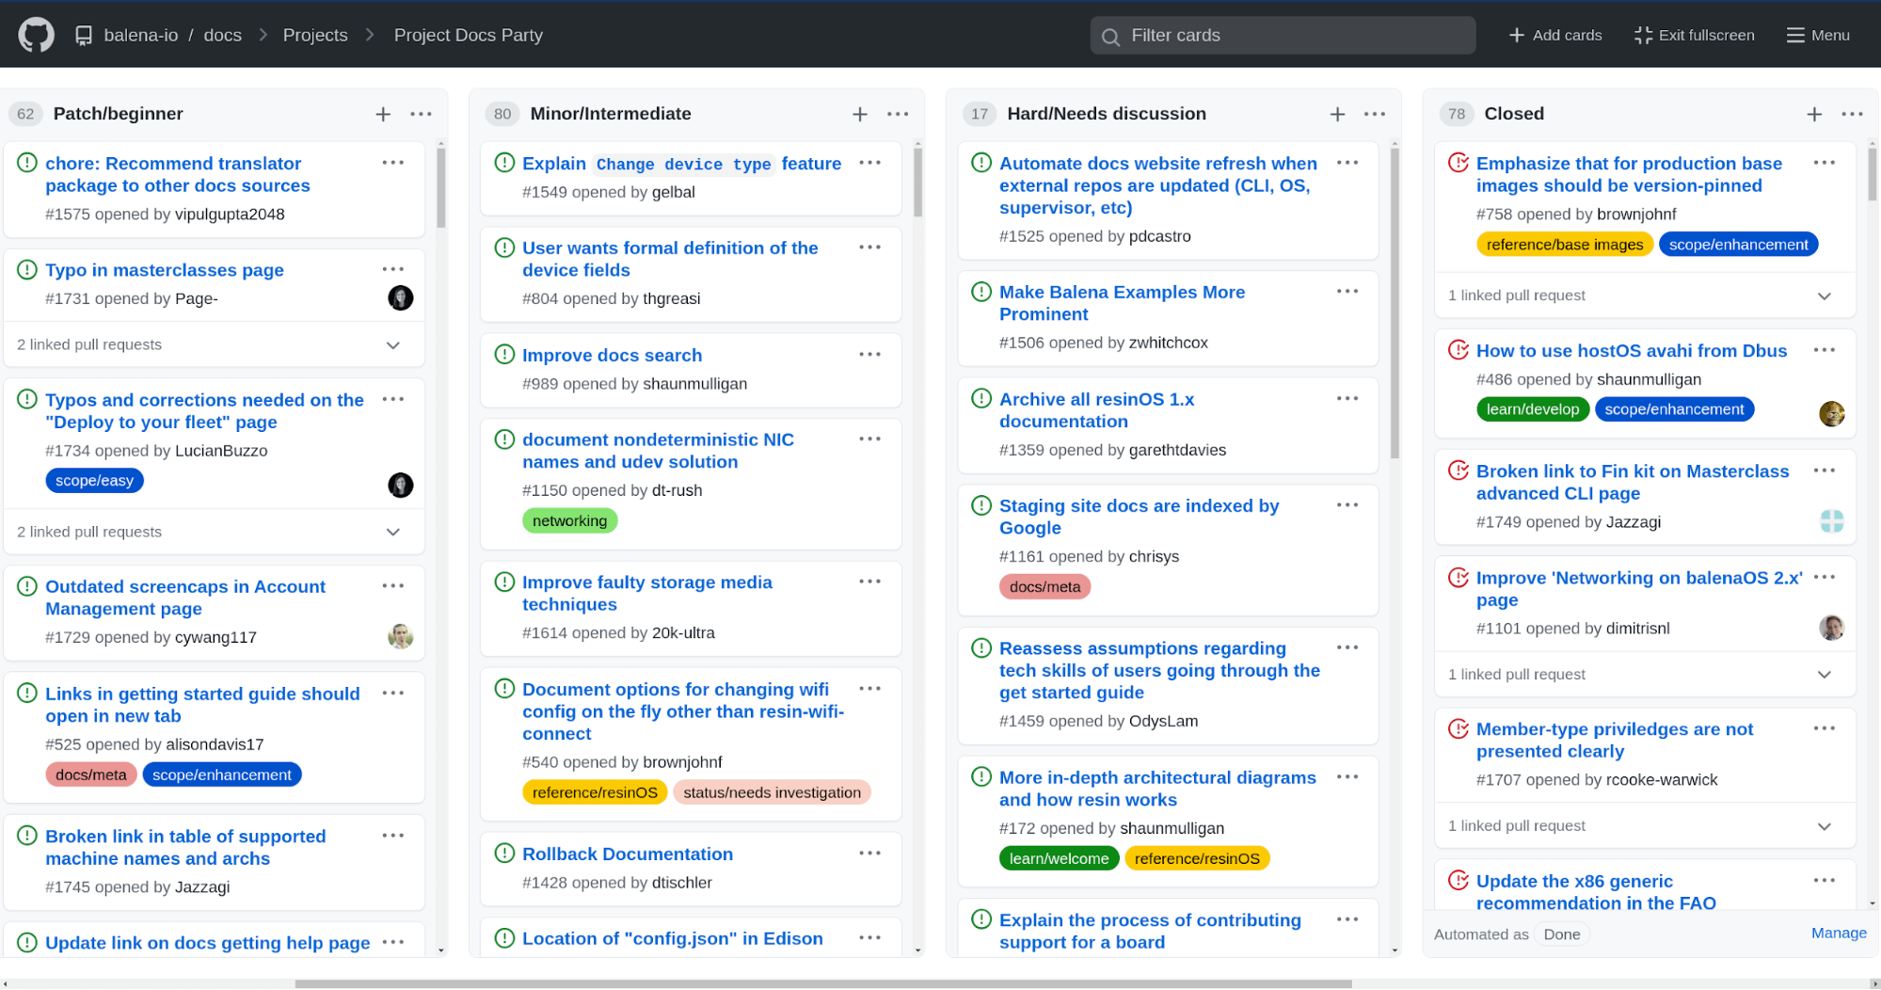
Task: Open Hard/Needs discussion column options menu
Action: (1375, 114)
